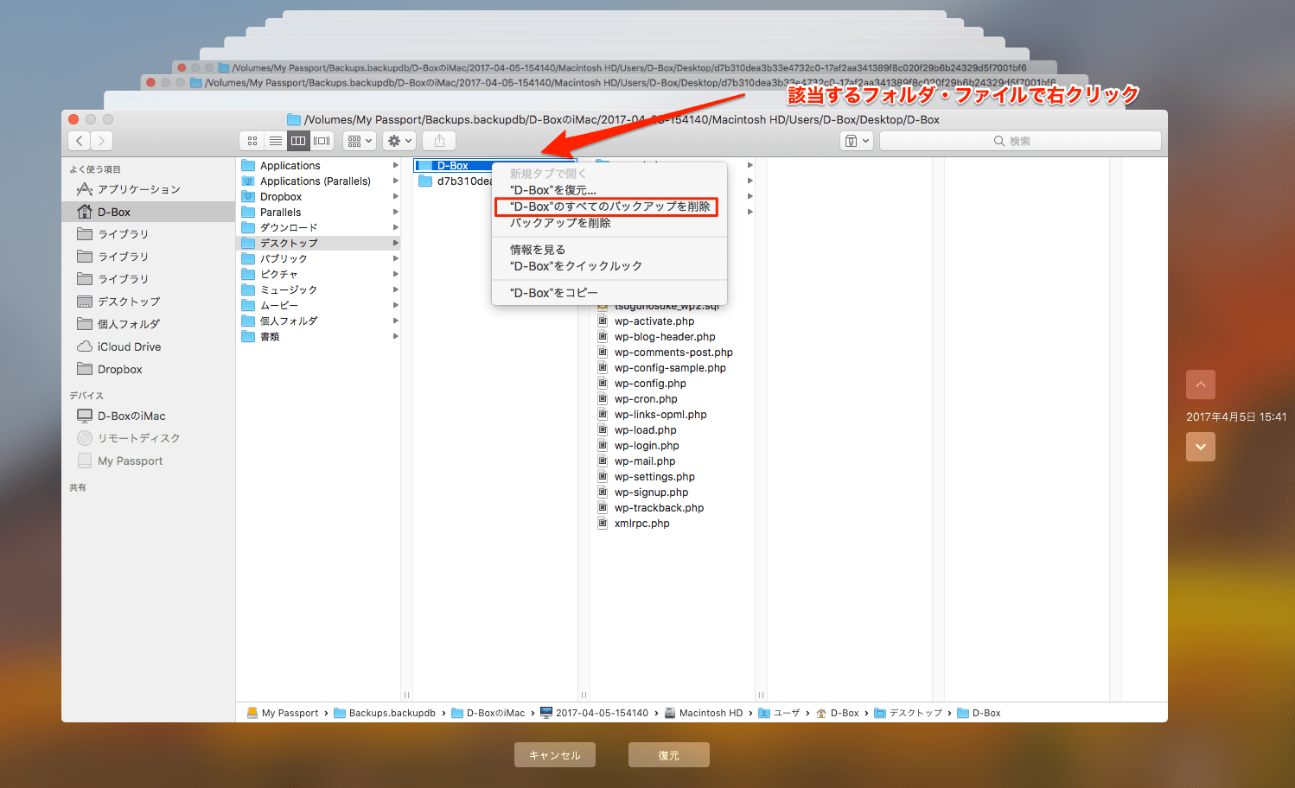Go to an earlier backup with up arrow
This screenshot has height=788, width=1295.
pyautogui.click(x=1201, y=384)
